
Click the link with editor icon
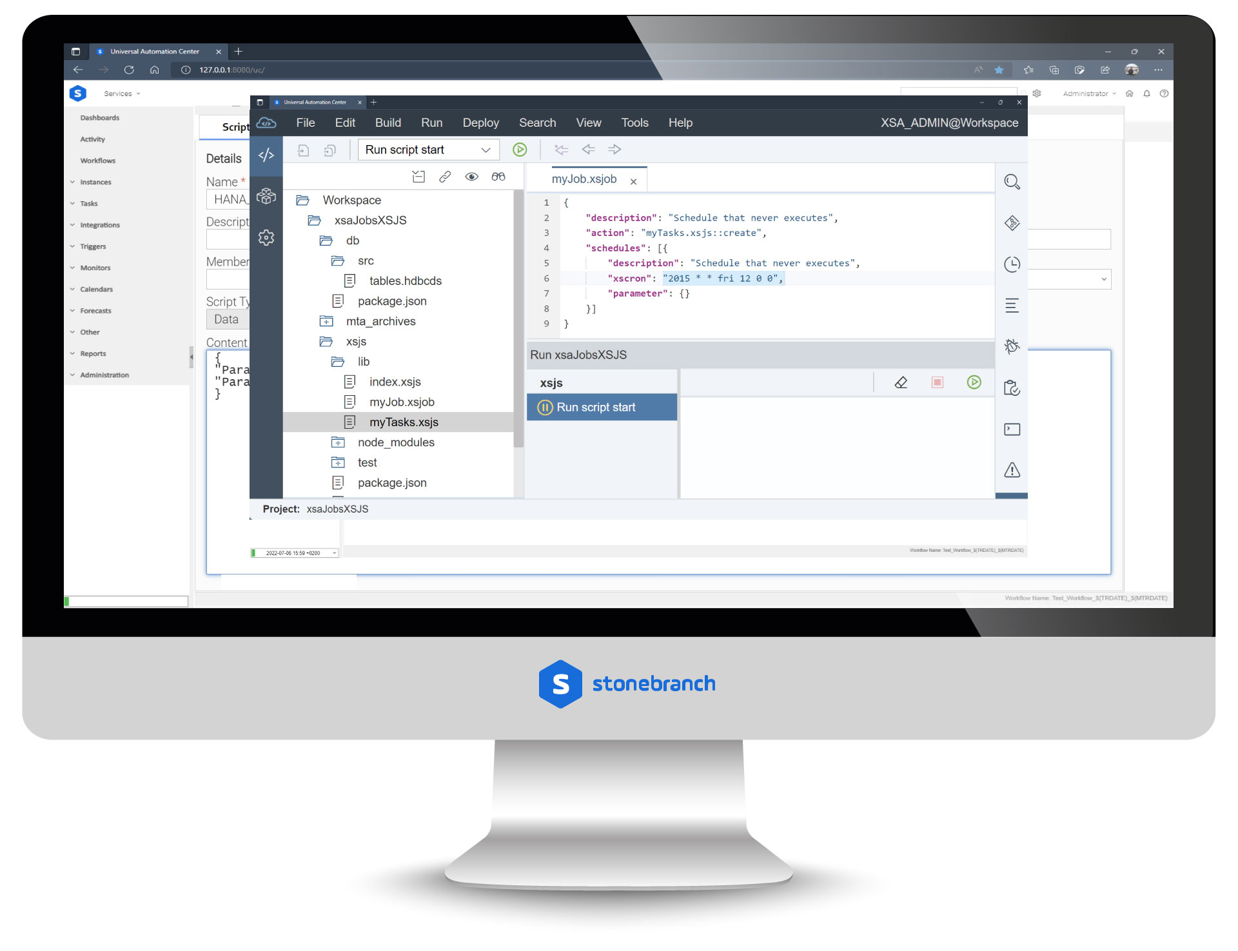pyautogui.click(x=445, y=177)
